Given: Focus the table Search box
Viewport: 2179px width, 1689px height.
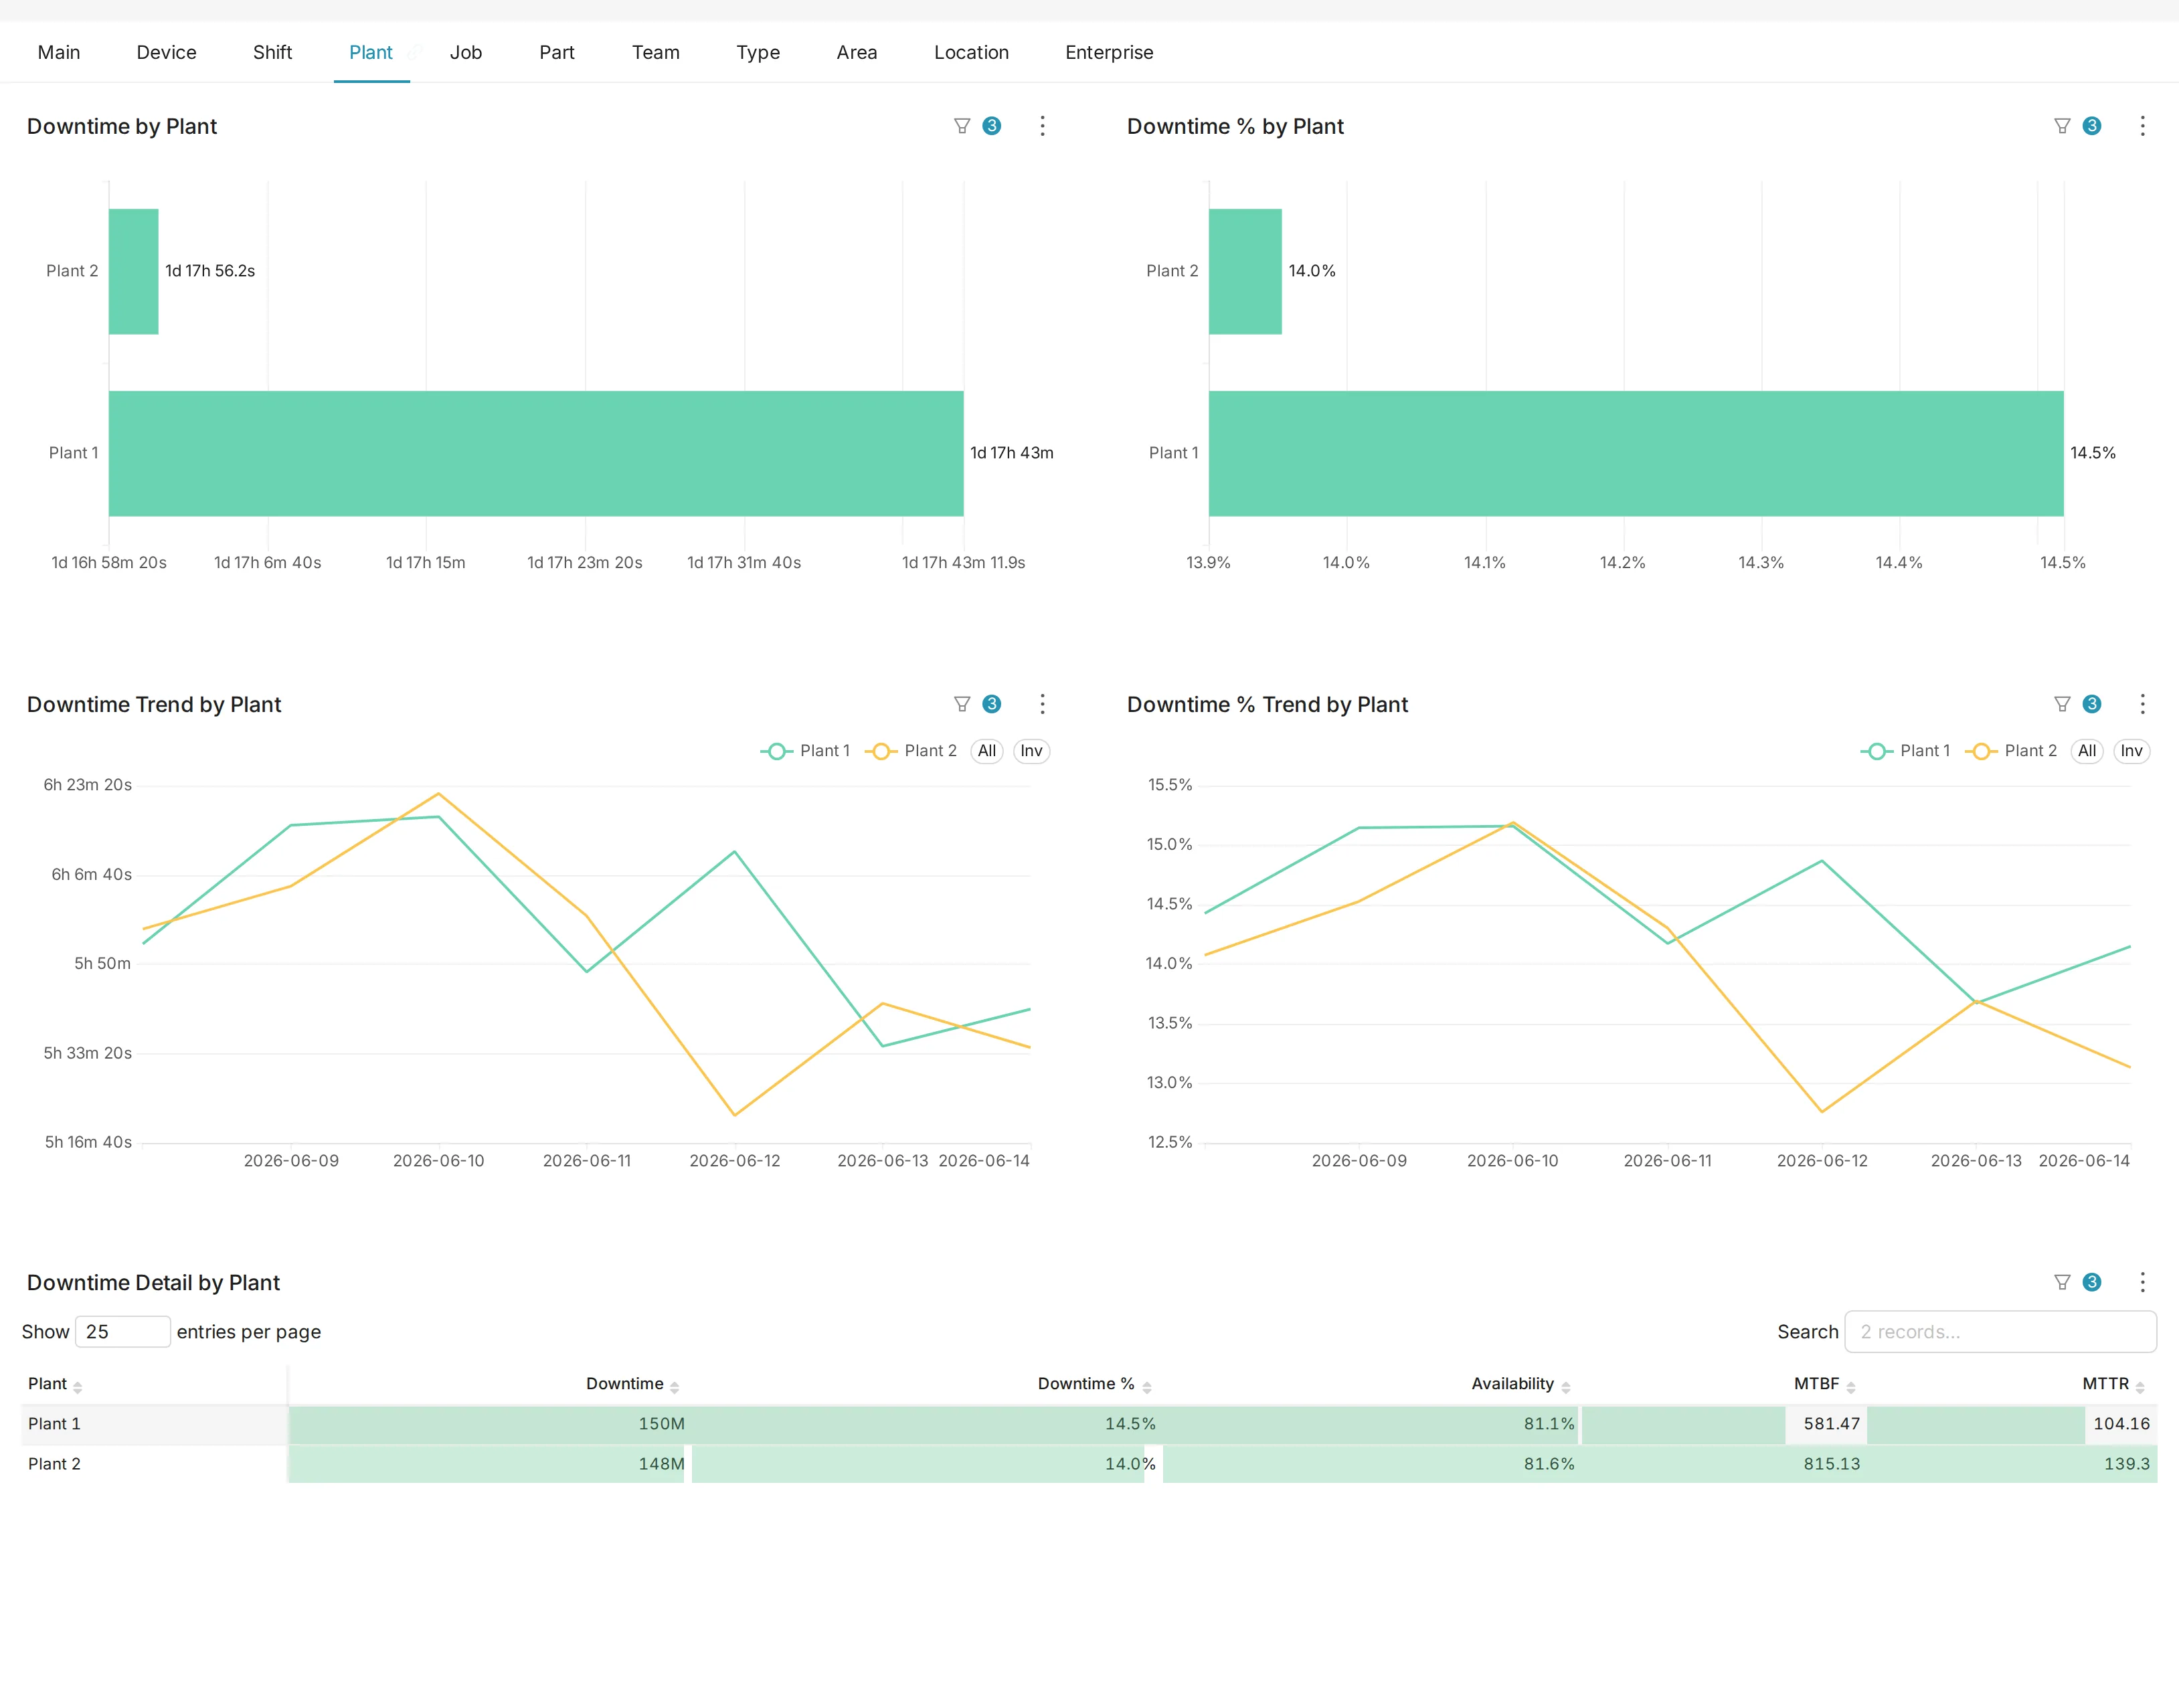Looking at the screenshot, I should click(2000, 1332).
